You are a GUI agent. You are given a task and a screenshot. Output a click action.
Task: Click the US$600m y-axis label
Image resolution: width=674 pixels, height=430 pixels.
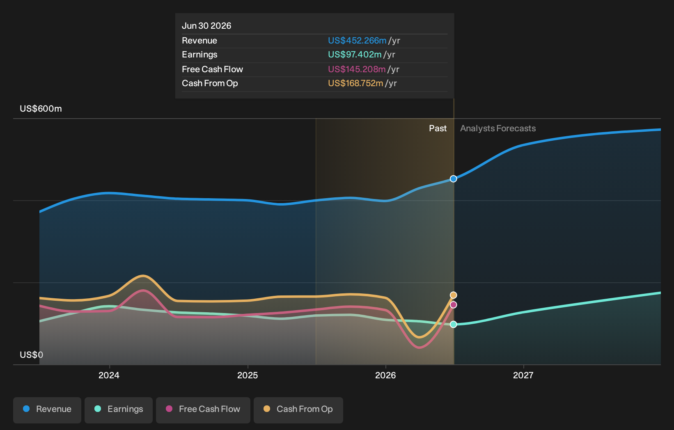point(41,109)
